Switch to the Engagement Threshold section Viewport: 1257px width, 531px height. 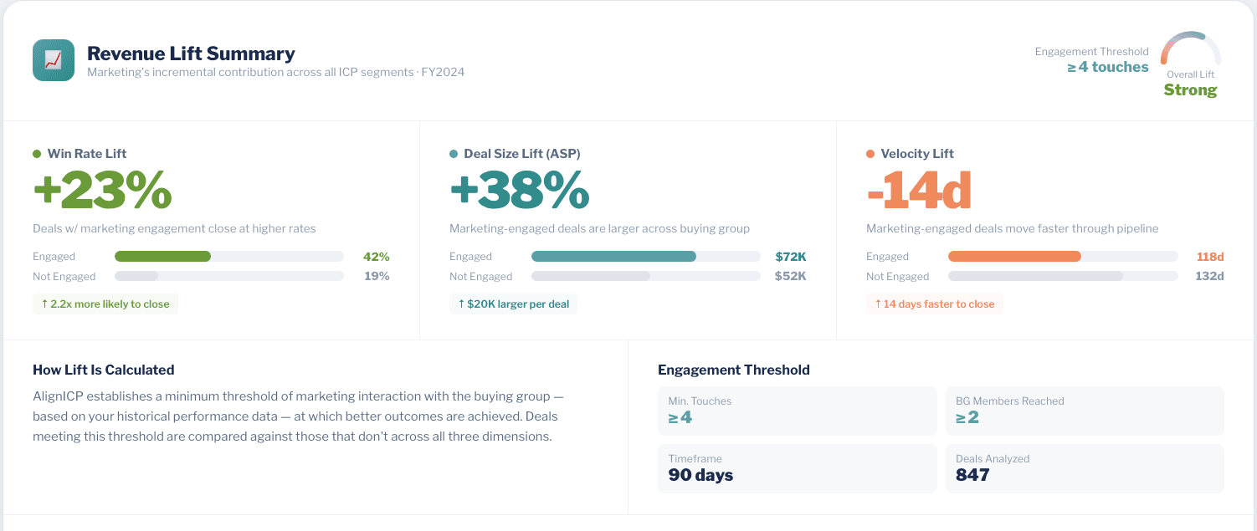coord(734,369)
